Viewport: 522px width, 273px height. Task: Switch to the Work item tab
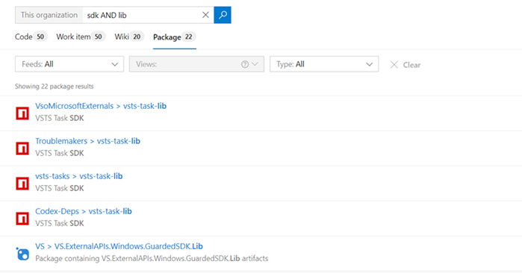click(x=81, y=37)
